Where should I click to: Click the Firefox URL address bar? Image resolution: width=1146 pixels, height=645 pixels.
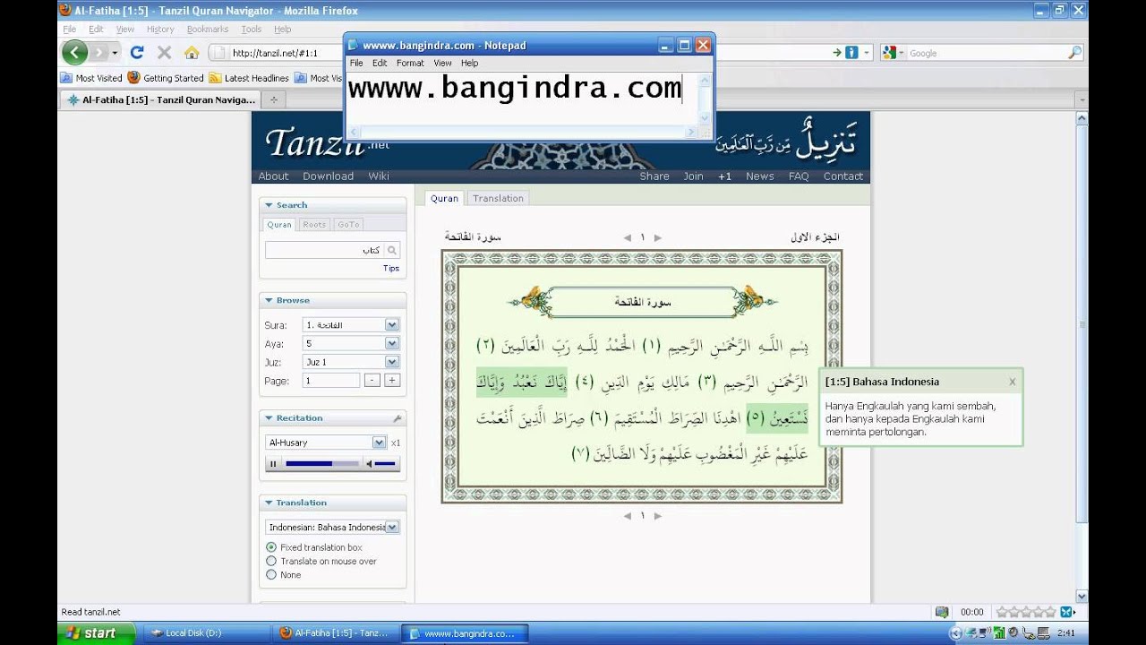278,53
